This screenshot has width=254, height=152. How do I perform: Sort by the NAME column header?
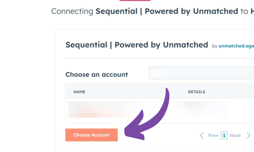pyautogui.click(x=79, y=92)
